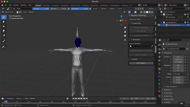Click the Create Control Rig button
This screenshot has width=190, height=107.
[141, 28]
